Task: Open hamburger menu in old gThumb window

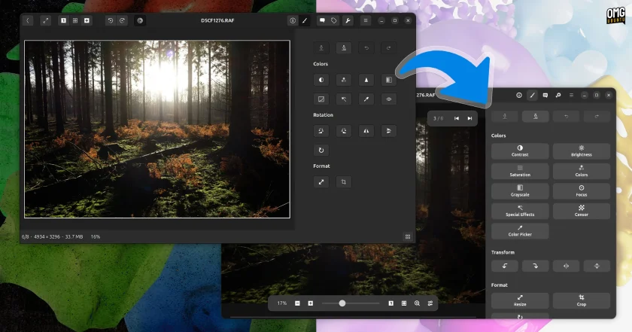Action: (366, 20)
